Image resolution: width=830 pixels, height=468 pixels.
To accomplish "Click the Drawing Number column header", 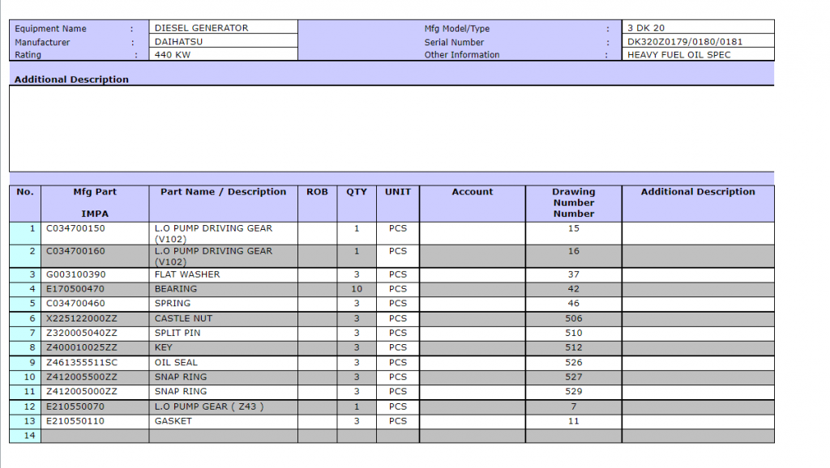I will point(573,202).
